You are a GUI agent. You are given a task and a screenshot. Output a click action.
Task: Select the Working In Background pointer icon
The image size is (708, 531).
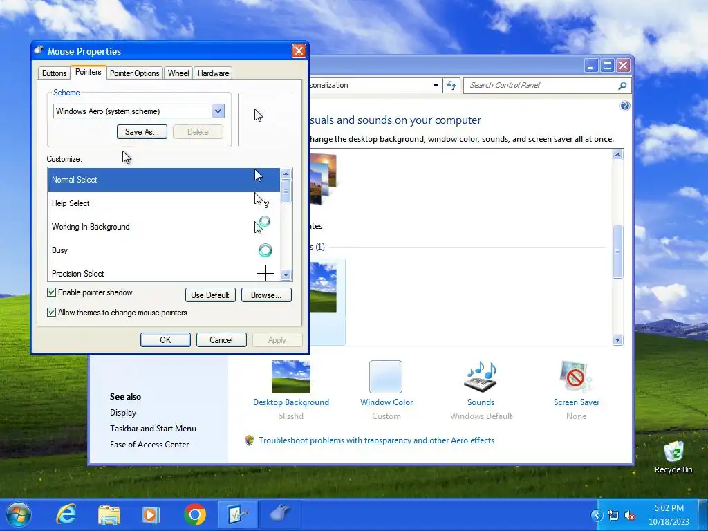(x=262, y=225)
